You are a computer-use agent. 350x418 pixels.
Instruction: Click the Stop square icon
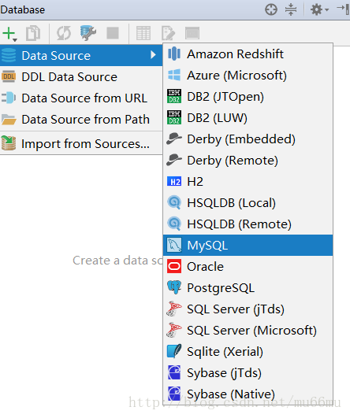pyautogui.click(x=113, y=33)
